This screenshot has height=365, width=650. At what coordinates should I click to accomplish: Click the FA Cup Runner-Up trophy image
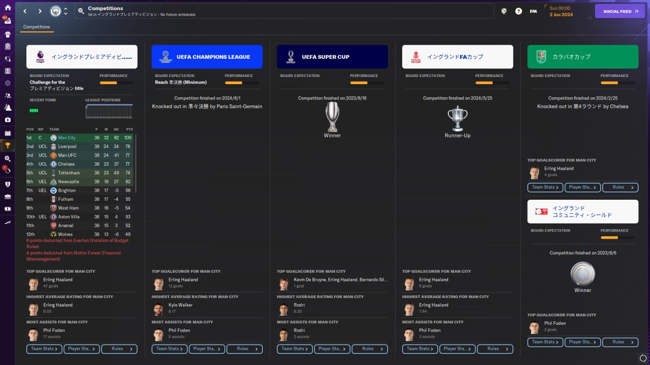pyautogui.click(x=458, y=119)
